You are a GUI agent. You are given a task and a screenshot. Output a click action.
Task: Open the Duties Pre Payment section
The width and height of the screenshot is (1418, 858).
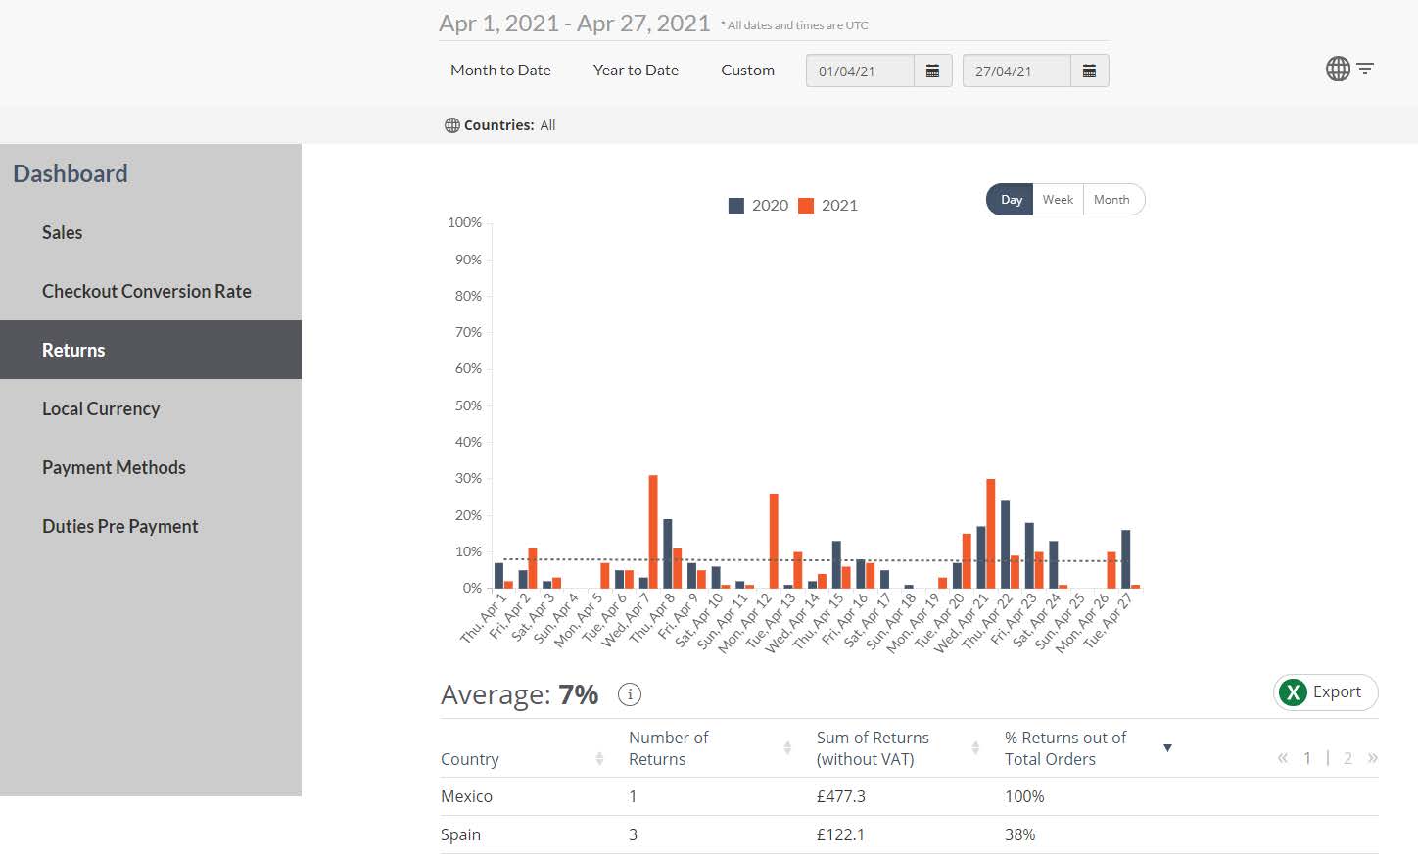(x=151, y=526)
